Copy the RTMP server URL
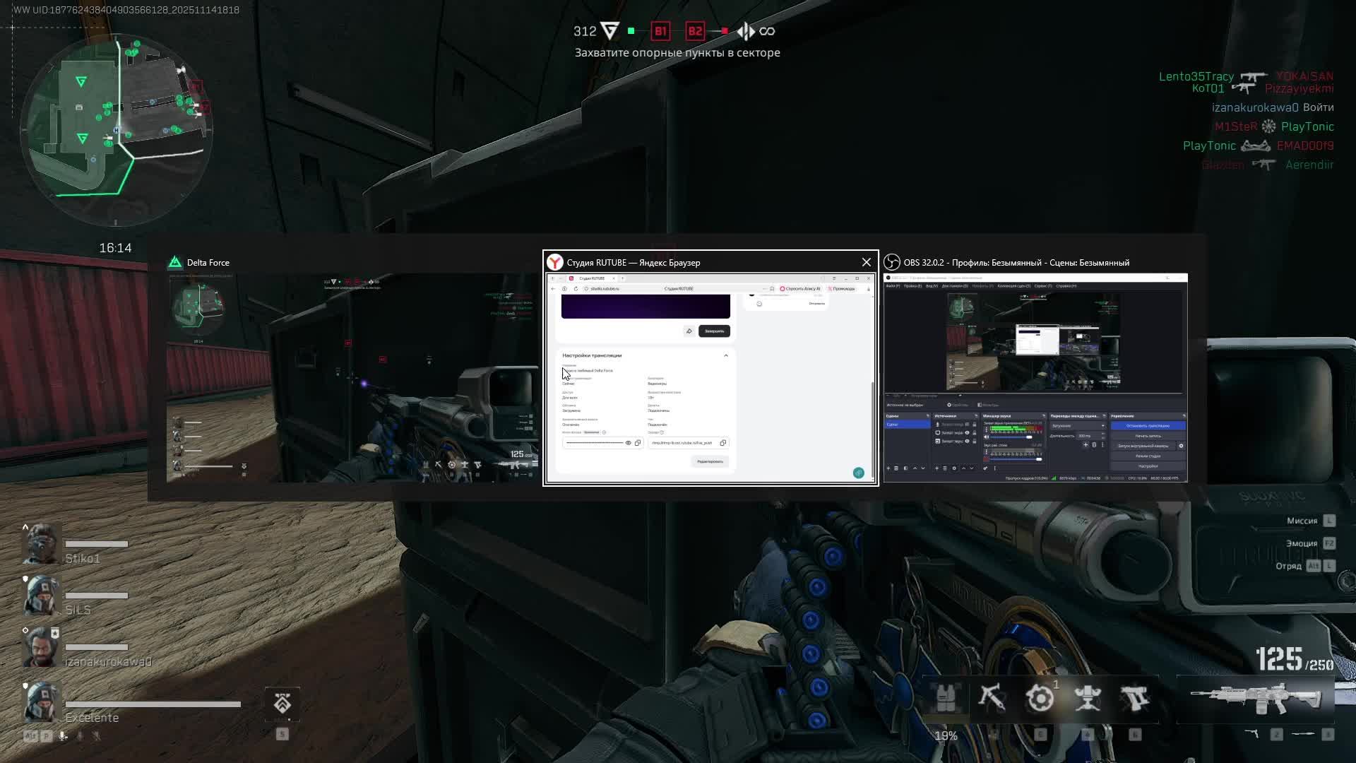This screenshot has height=763, width=1356. coord(722,443)
